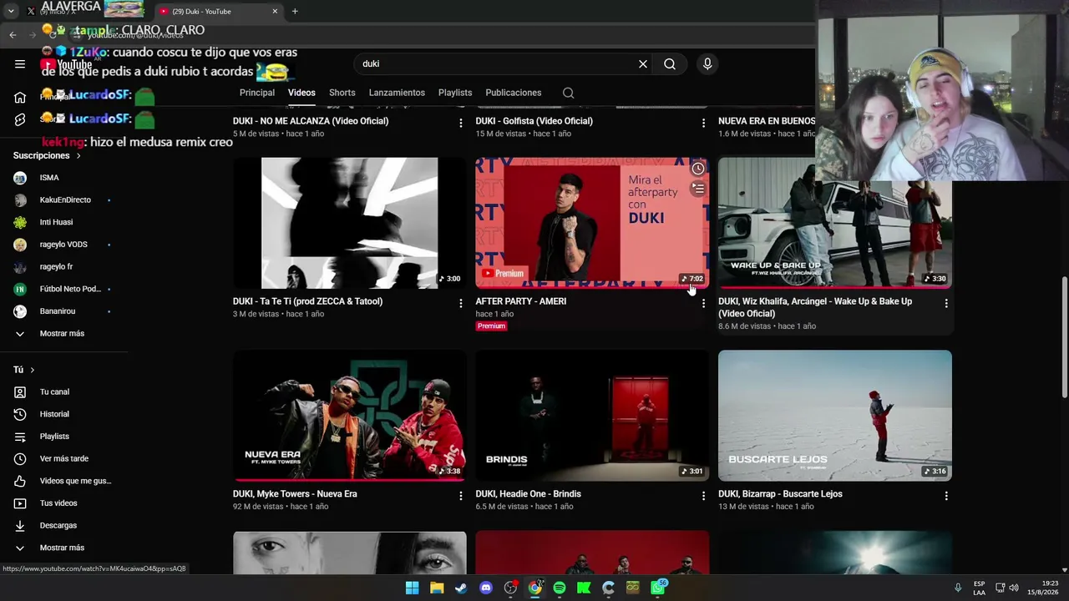Open the Publicaciones channel tab
The image size is (1069, 601).
click(514, 93)
